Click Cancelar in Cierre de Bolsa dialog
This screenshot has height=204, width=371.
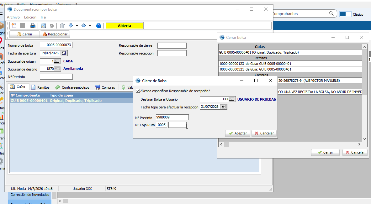[264, 133]
